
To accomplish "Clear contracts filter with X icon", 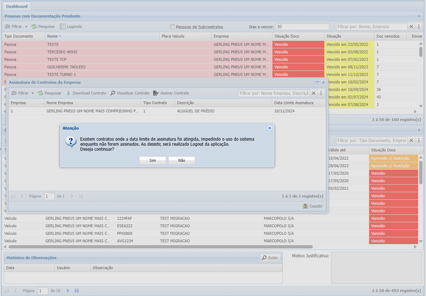I will pos(314,93).
